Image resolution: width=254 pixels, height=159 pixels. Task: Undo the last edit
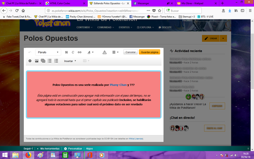(30, 52)
